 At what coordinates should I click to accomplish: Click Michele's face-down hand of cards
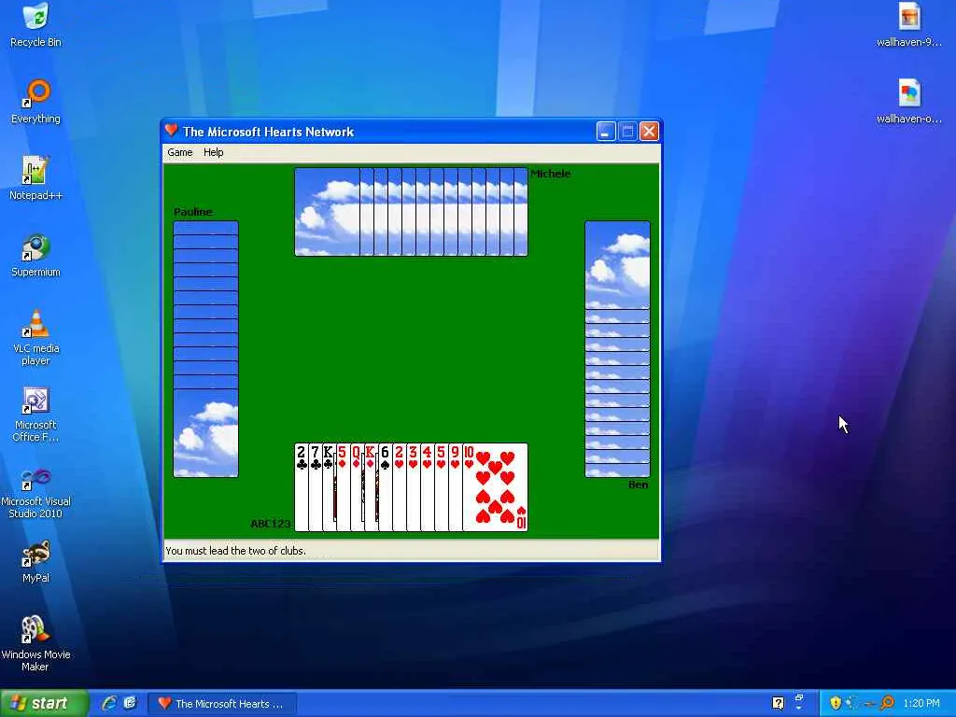coord(411,212)
